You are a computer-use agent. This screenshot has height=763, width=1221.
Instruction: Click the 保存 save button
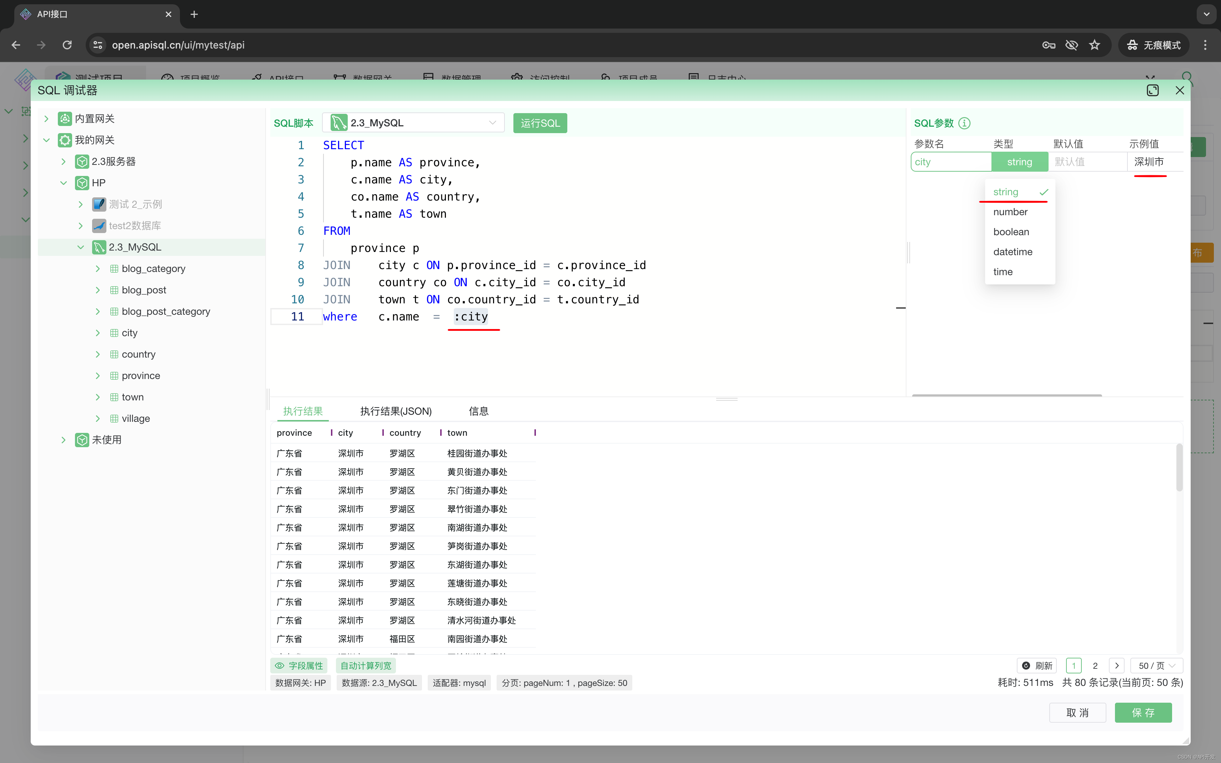[x=1143, y=713]
